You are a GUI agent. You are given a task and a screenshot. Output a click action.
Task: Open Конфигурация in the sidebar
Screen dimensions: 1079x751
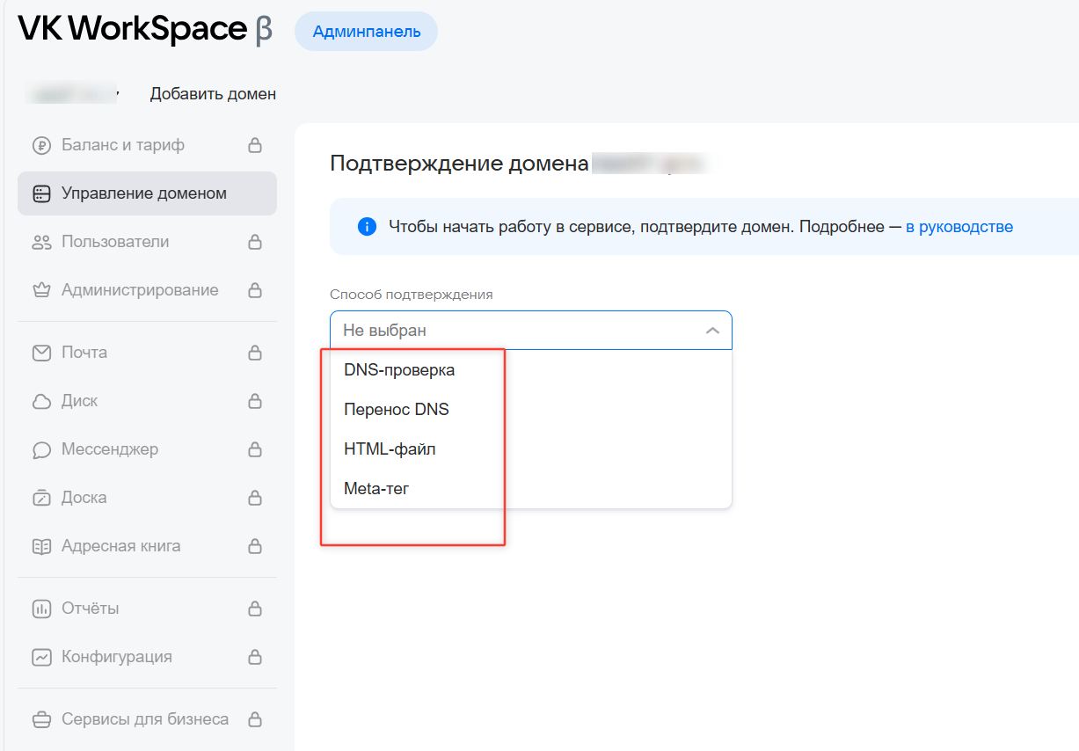(116, 657)
